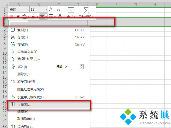Viewport: 171px width, 128px height.
Task: Expand the fill color arrow
Action: [28, 17]
